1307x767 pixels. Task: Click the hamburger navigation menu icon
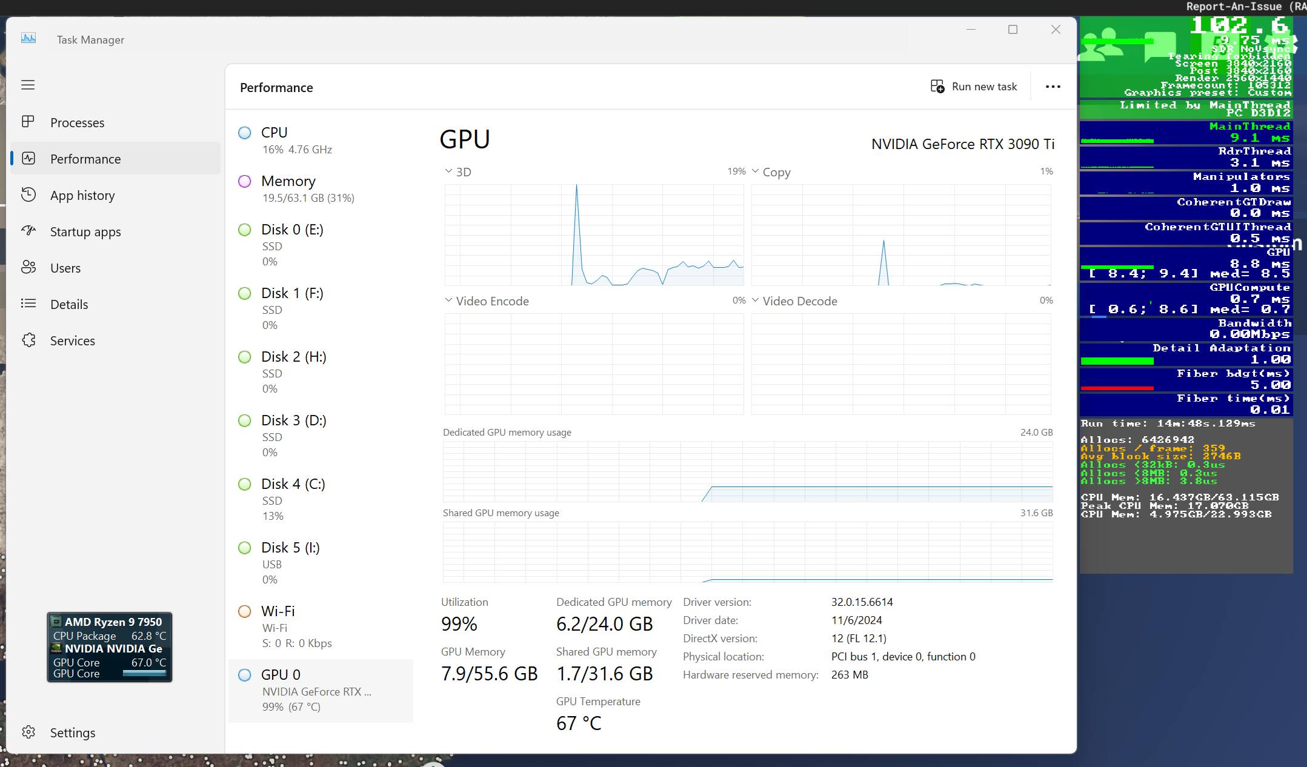click(x=28, y=85)
